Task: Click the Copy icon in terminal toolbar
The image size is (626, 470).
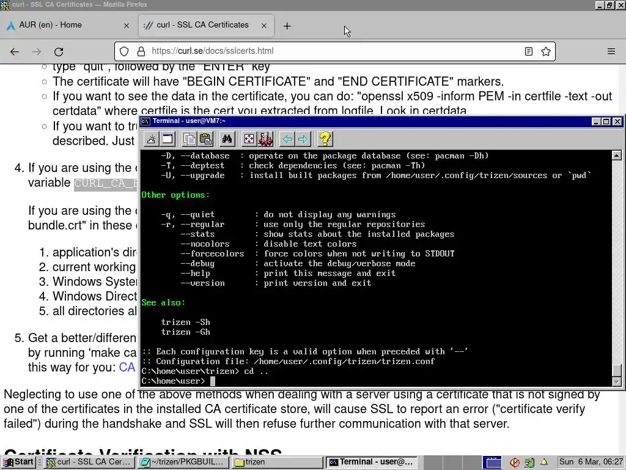Action: pyautogui.click(x=190, y=139)
